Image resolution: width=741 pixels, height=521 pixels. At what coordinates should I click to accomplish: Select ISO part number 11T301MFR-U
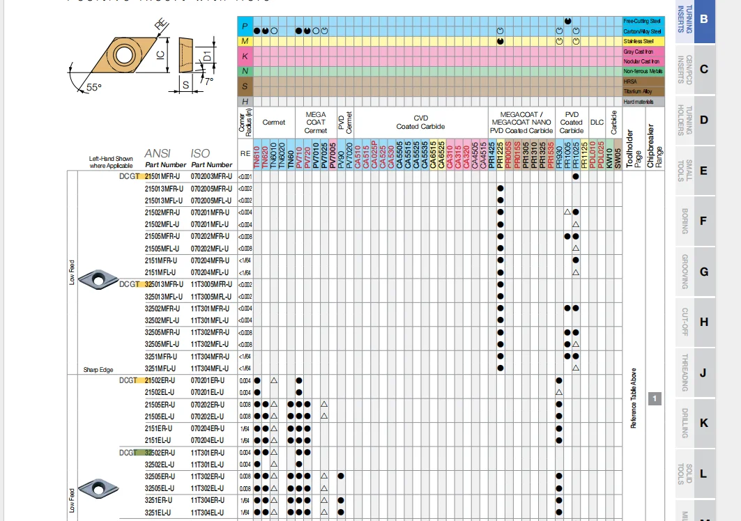click(210, 309)
